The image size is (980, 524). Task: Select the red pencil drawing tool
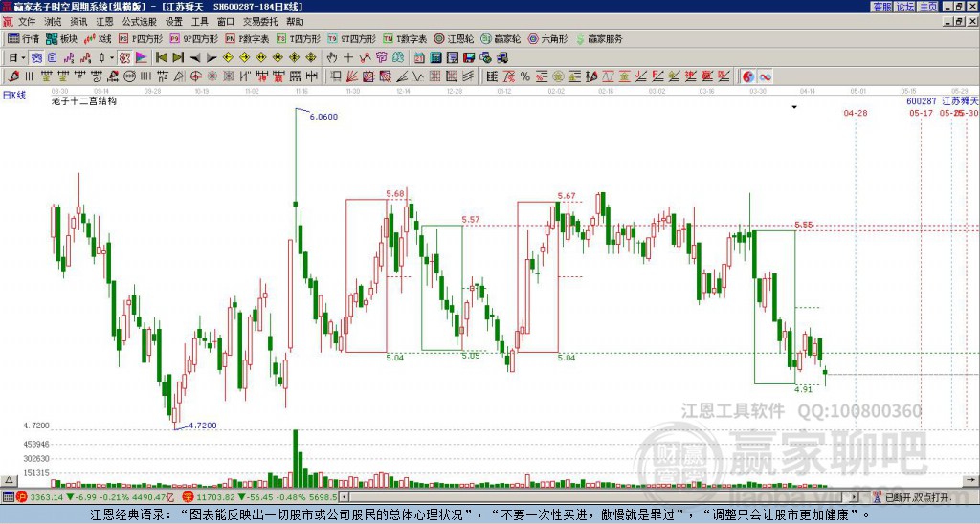(13, 76)
